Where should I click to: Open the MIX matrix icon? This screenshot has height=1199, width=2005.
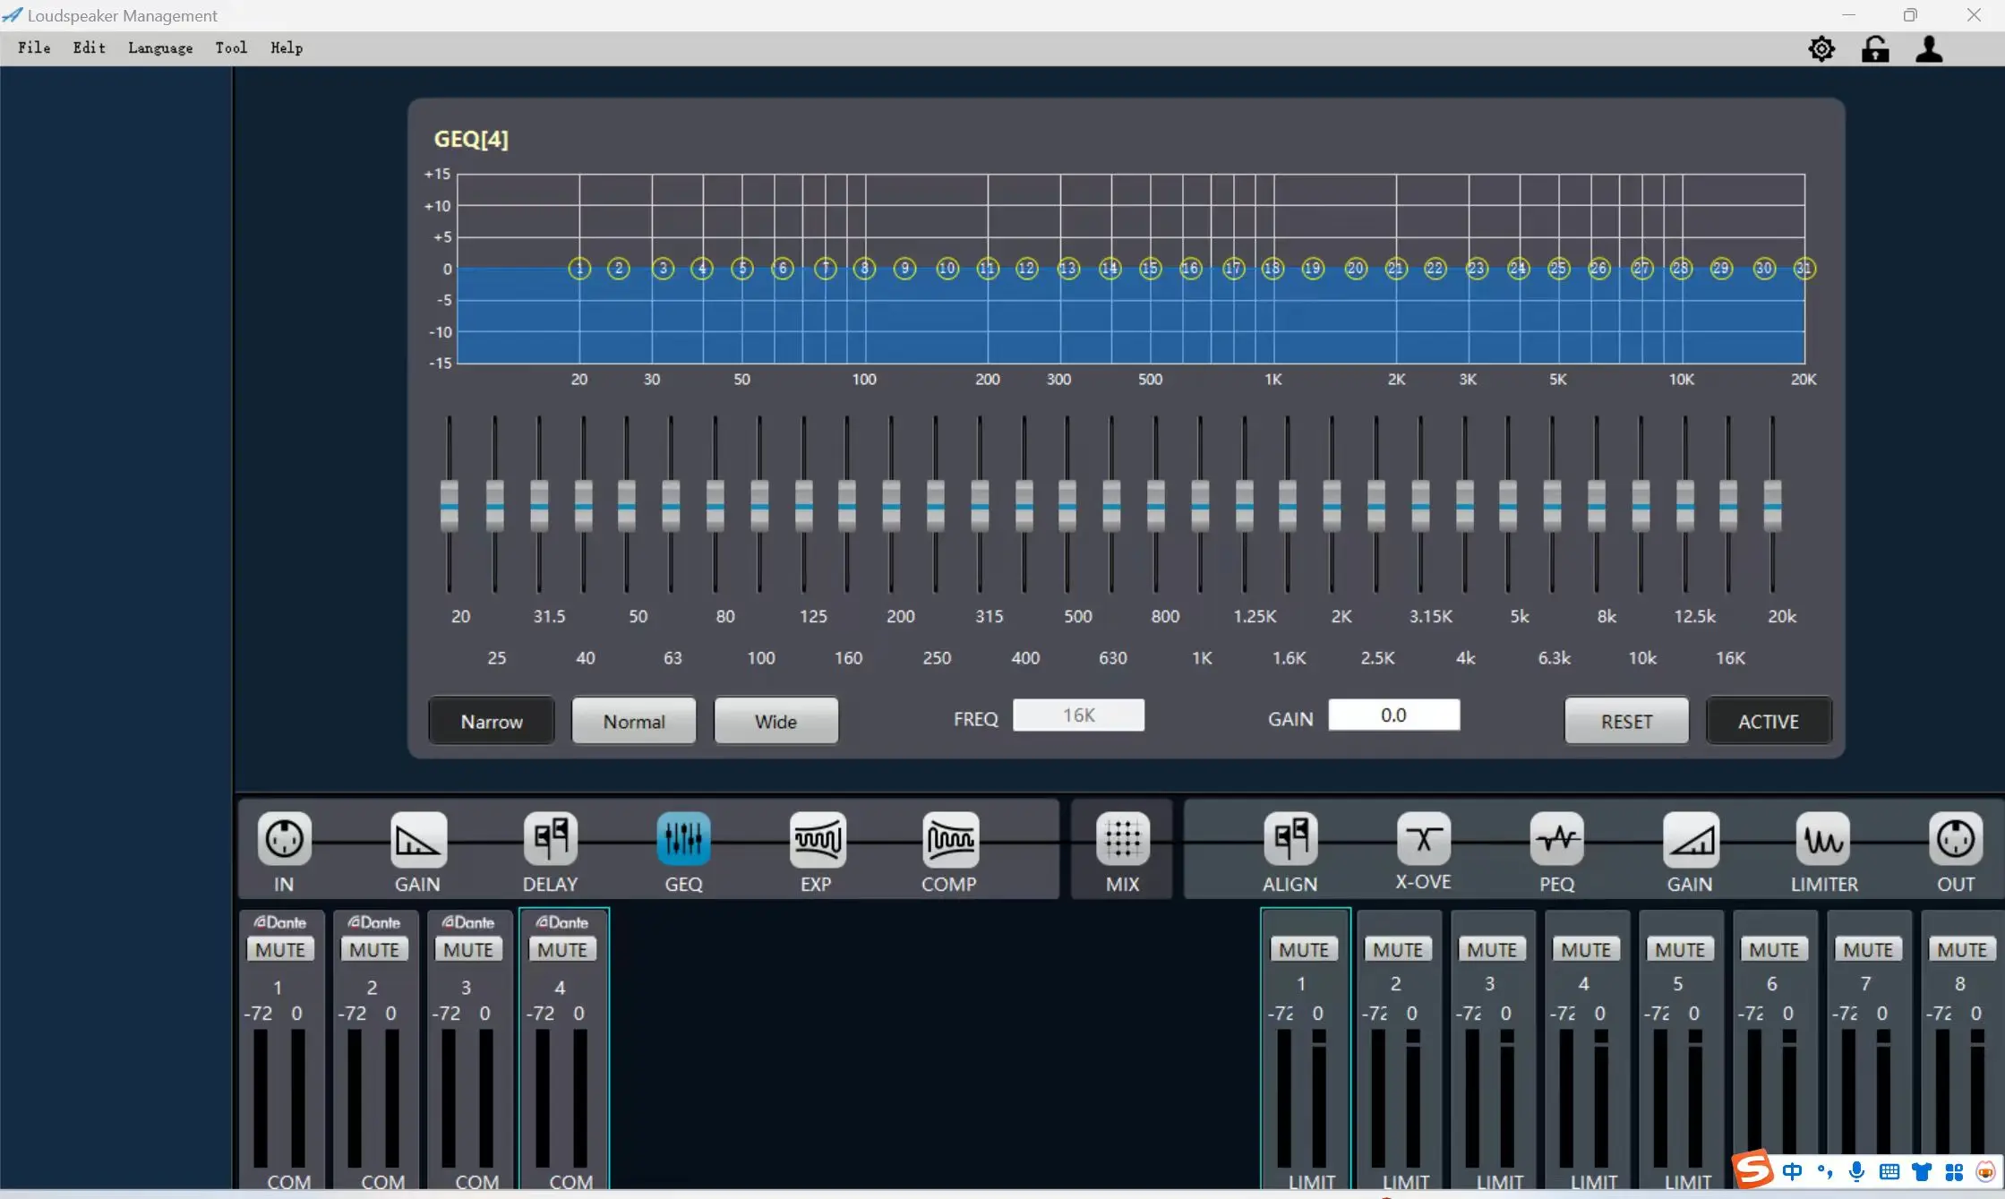(x=1122, y=839)
